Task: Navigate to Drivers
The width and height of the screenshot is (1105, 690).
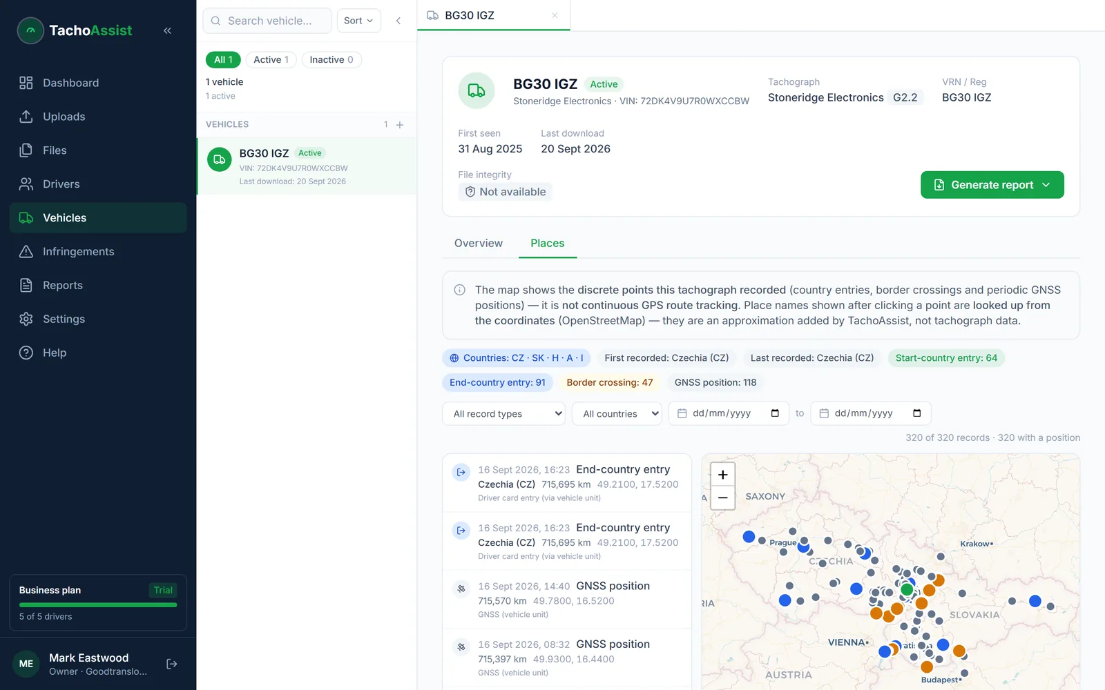Action: tap(98, 184)
